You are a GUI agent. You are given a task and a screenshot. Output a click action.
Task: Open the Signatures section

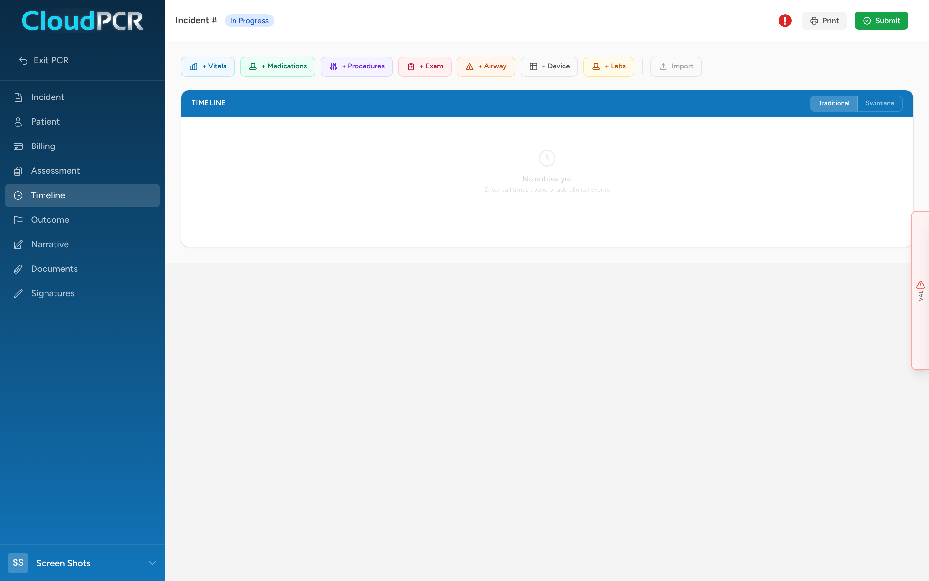click(x=83, y=294)
